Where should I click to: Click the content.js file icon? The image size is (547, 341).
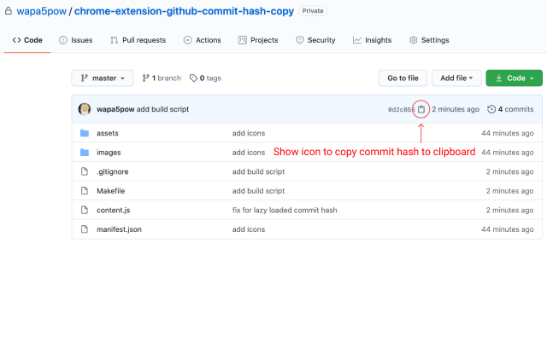pos(85,210)
